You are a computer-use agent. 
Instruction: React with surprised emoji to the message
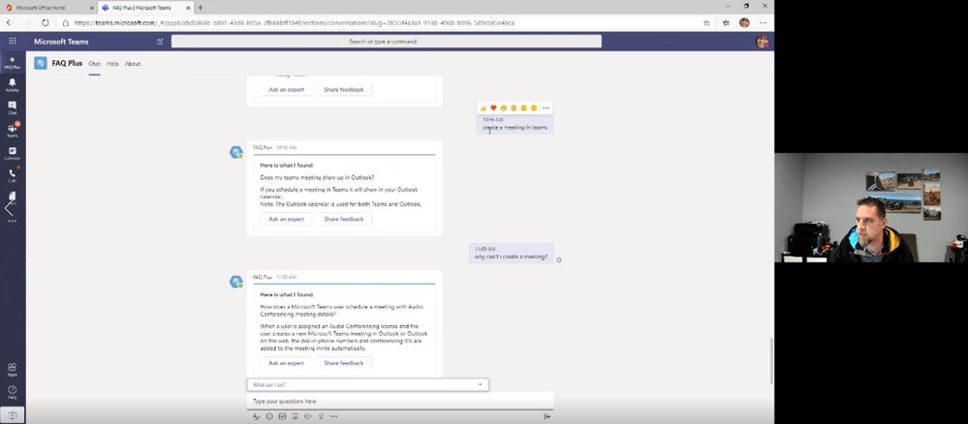click(x=514, y=108)
